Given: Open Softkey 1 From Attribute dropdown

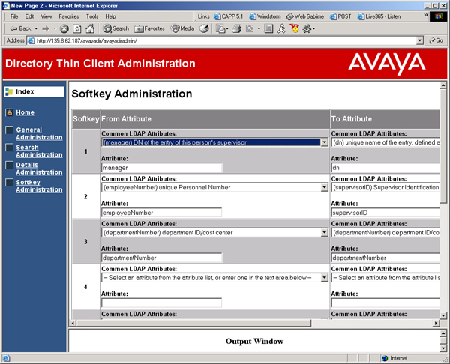Looking at the screenshot, I should (x=324, y=142).
